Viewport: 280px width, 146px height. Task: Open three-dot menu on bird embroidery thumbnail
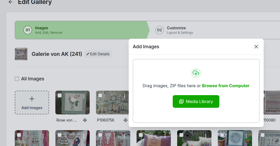point(84,136)
